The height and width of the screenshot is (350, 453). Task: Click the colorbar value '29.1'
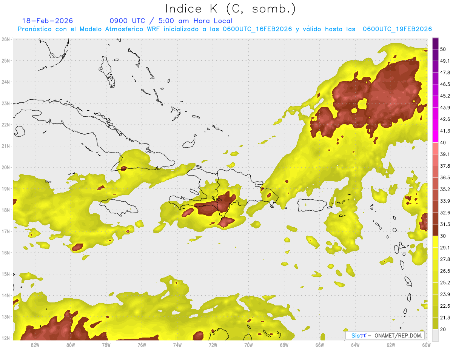click(445, 248)
